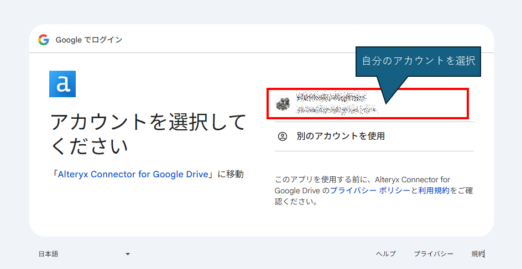
Task: Click the blue Alteryx app icon
Action: click(62, 84)
